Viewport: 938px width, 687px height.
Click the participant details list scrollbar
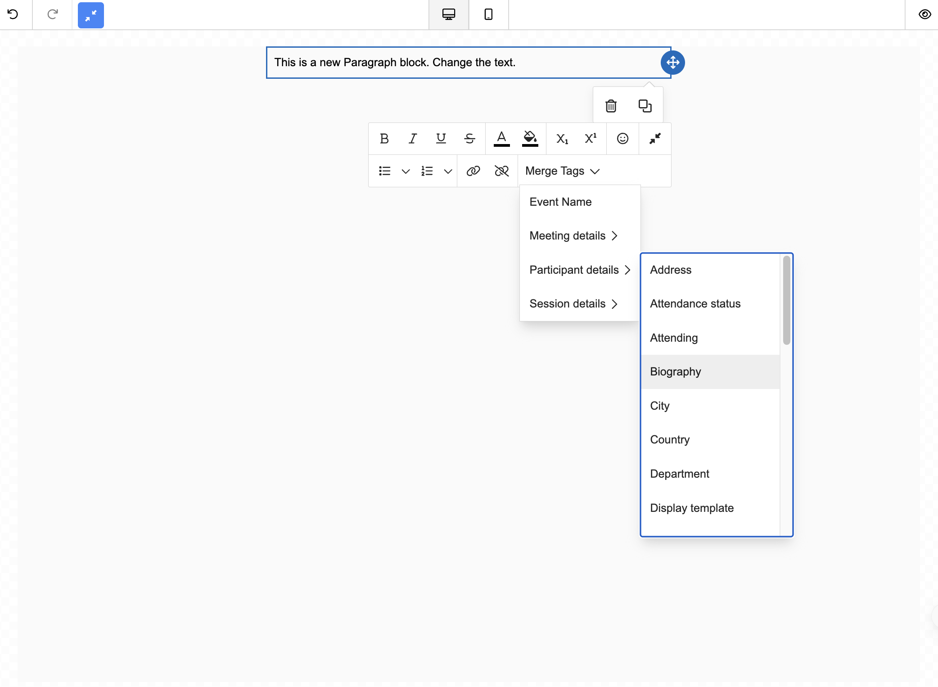tap(786, 300)
